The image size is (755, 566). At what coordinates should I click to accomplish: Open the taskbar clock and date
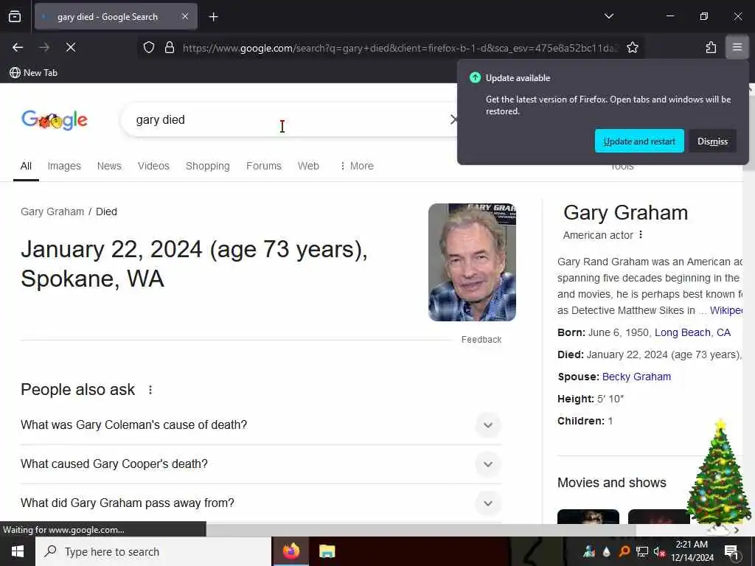tap(692, 551)
